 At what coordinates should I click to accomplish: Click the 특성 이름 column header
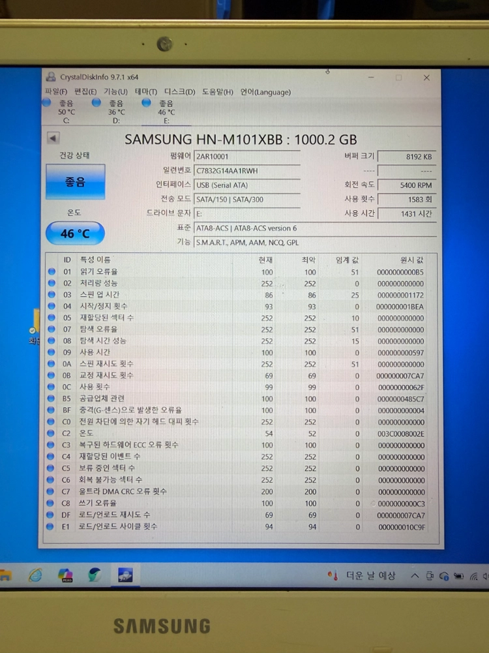click(x=95, y=260)
